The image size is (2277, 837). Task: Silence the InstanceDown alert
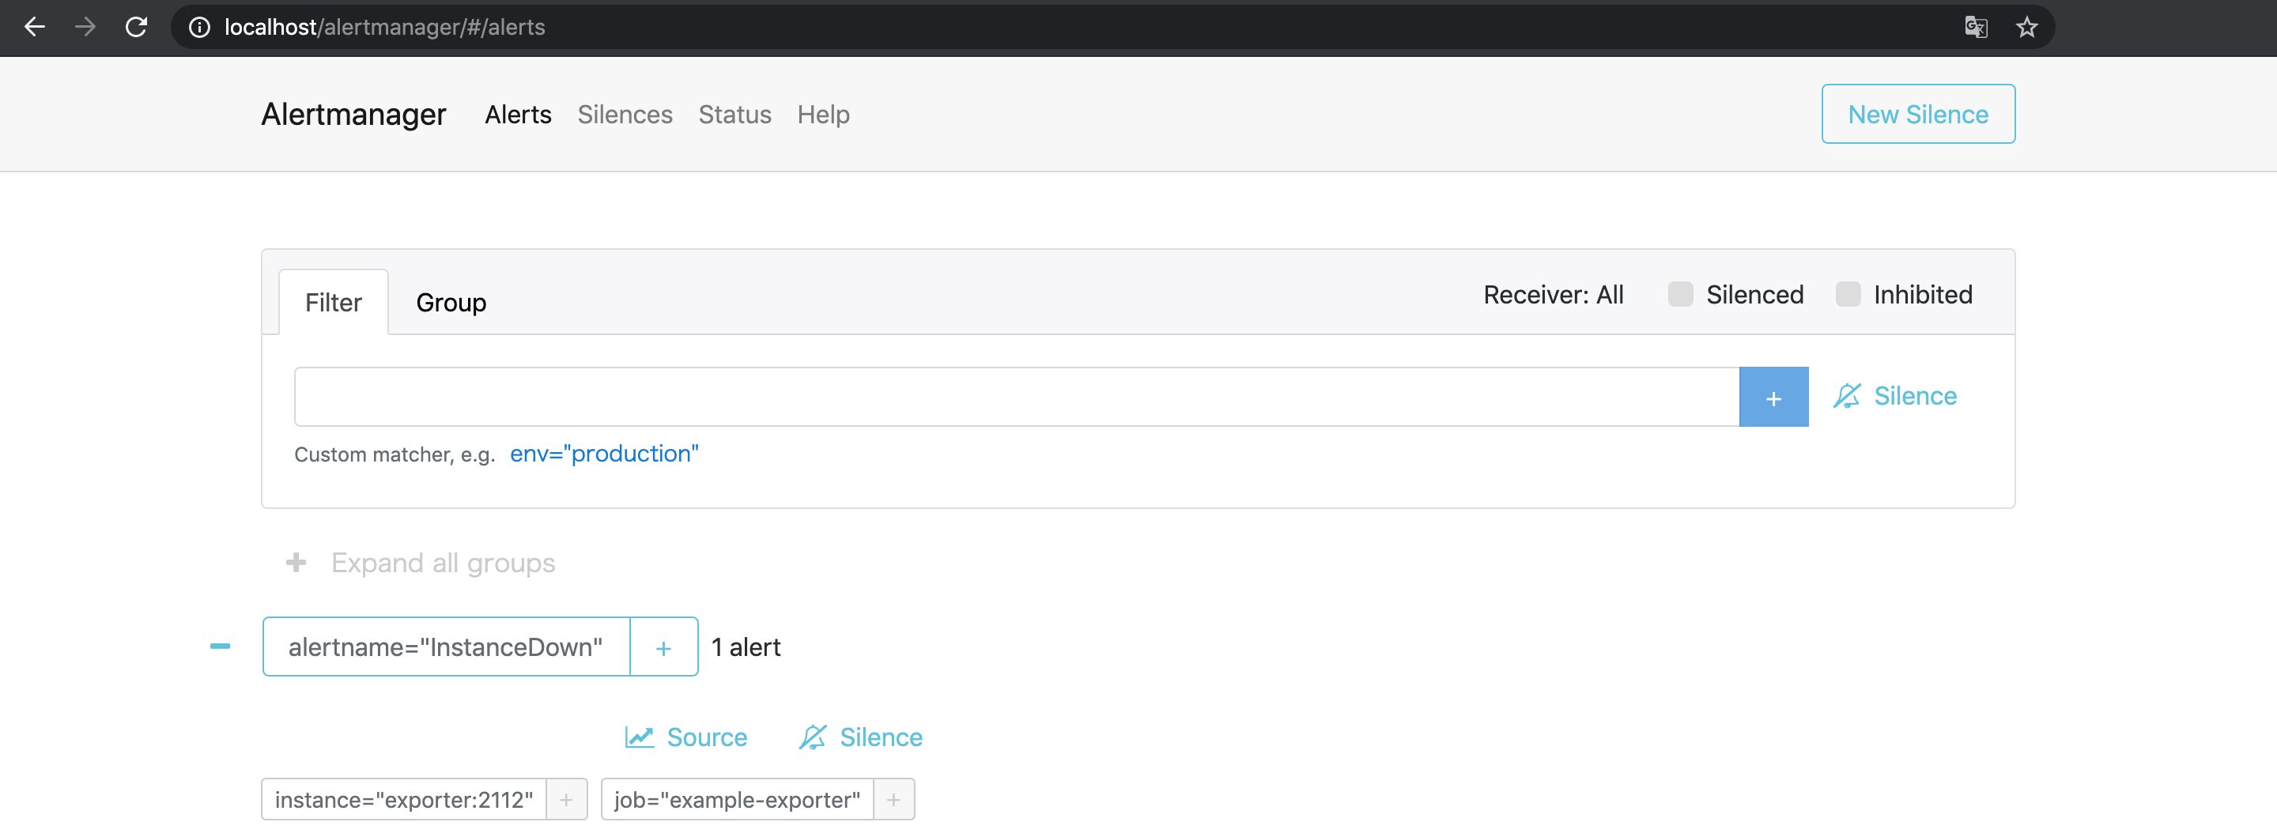(860, 737)
